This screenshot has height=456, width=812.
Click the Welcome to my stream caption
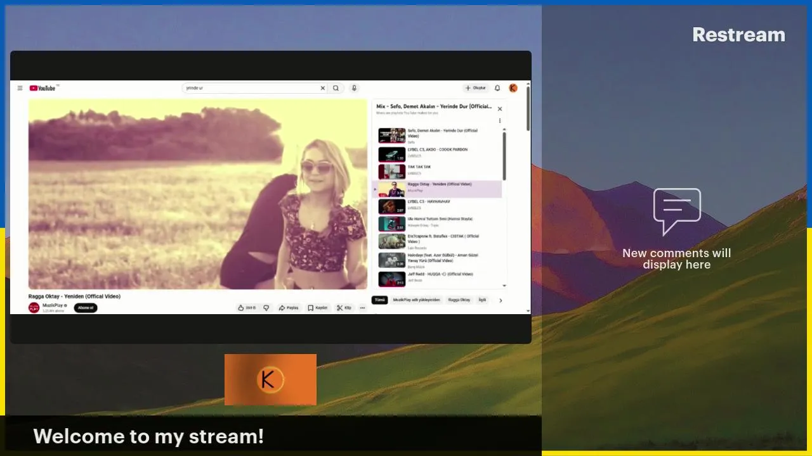point(148,436)
